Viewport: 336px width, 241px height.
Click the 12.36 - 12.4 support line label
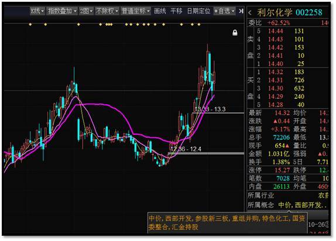[186, 149]
